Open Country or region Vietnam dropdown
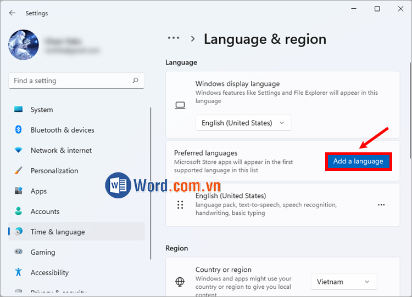 pos(344,282)
